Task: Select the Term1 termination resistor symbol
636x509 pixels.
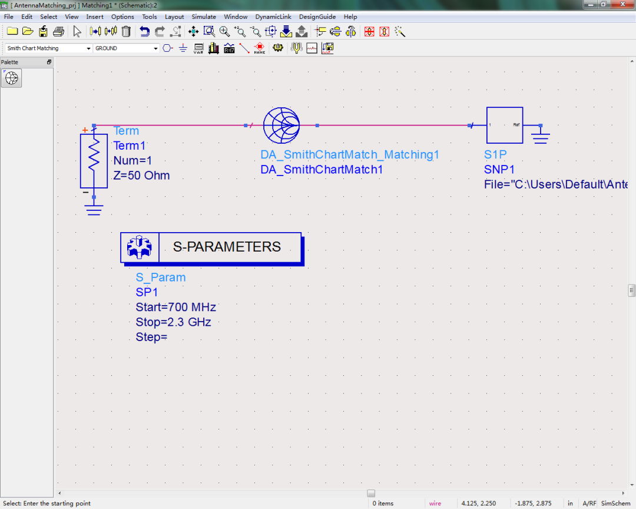Action: (94, 161)
